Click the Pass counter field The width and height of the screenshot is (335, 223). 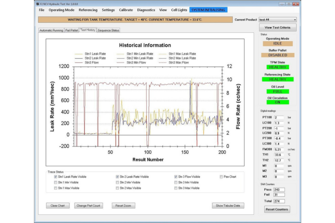coord(279,190)
